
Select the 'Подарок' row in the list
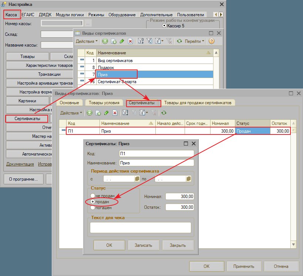click(x=145, y=68)
